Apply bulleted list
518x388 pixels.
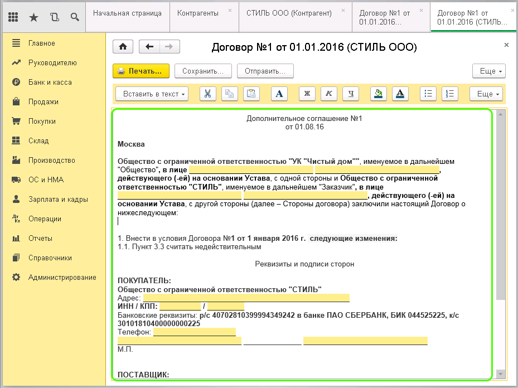point(428,94)
